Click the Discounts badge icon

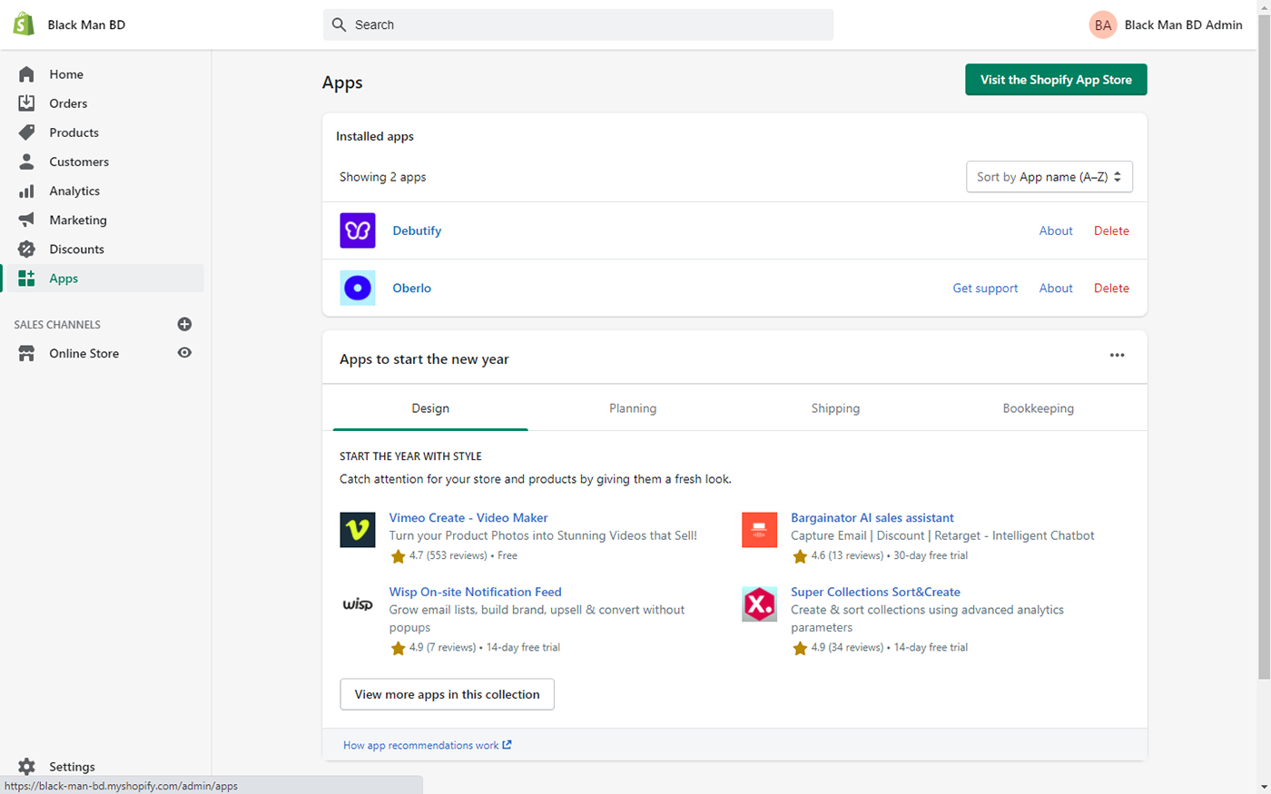point(26,249)
